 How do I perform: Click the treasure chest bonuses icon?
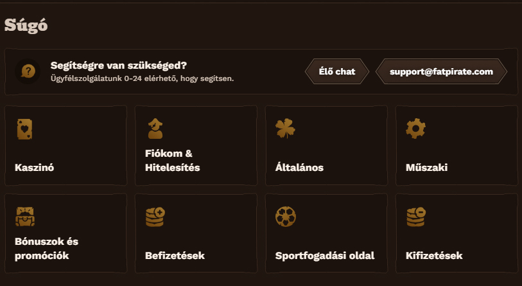coord(24,217)
